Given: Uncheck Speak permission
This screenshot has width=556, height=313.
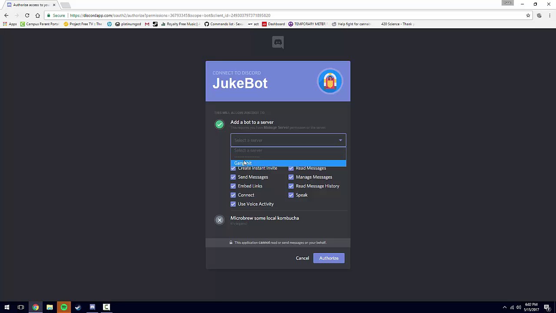Looking at the screenshot, I should click(291, 195).
